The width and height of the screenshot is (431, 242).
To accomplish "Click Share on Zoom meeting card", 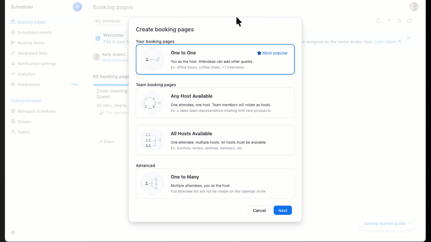I will pyautogui.click(x=106, y=142).
